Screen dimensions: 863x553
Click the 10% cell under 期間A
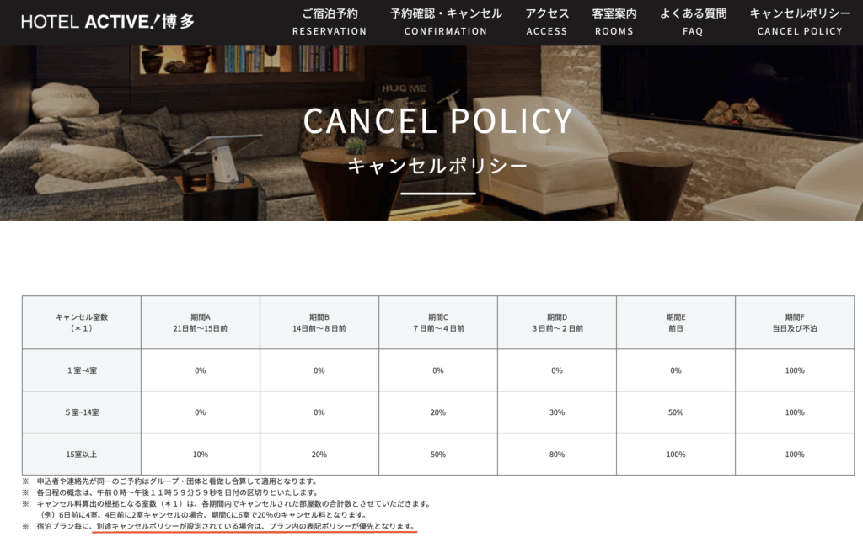(x=200, y=455)
